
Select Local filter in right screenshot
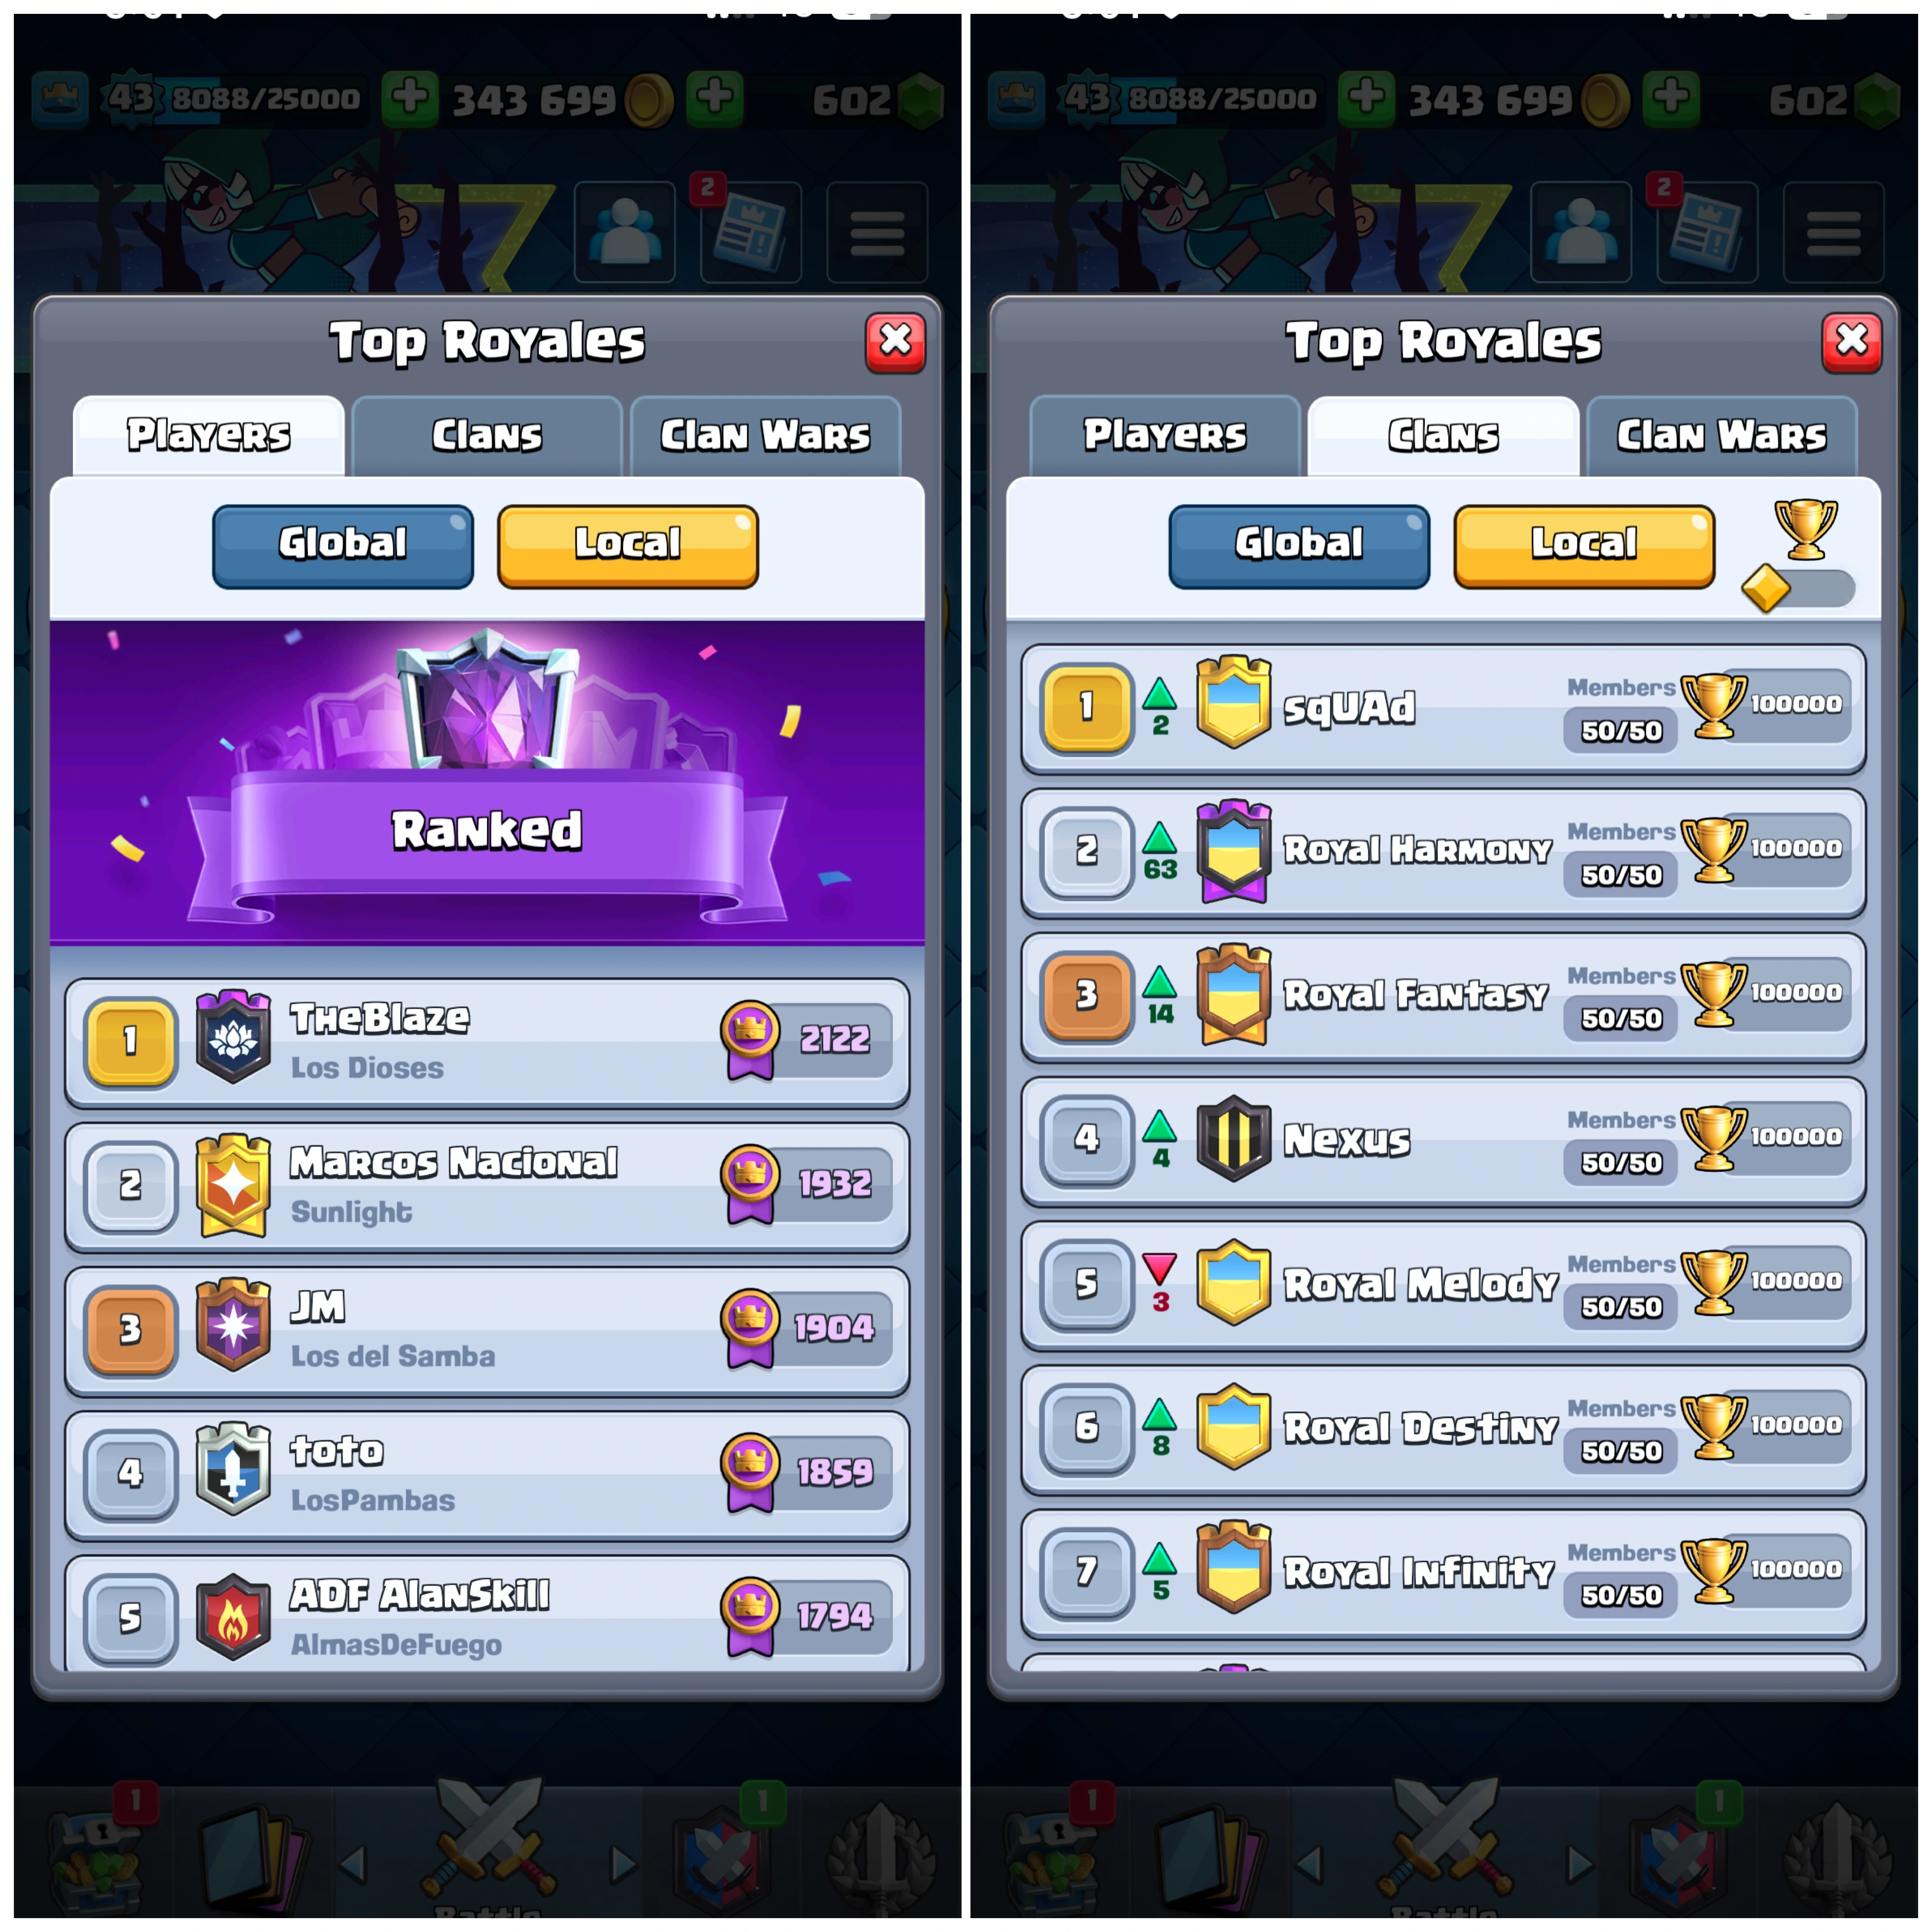(x=1584, y=546)
